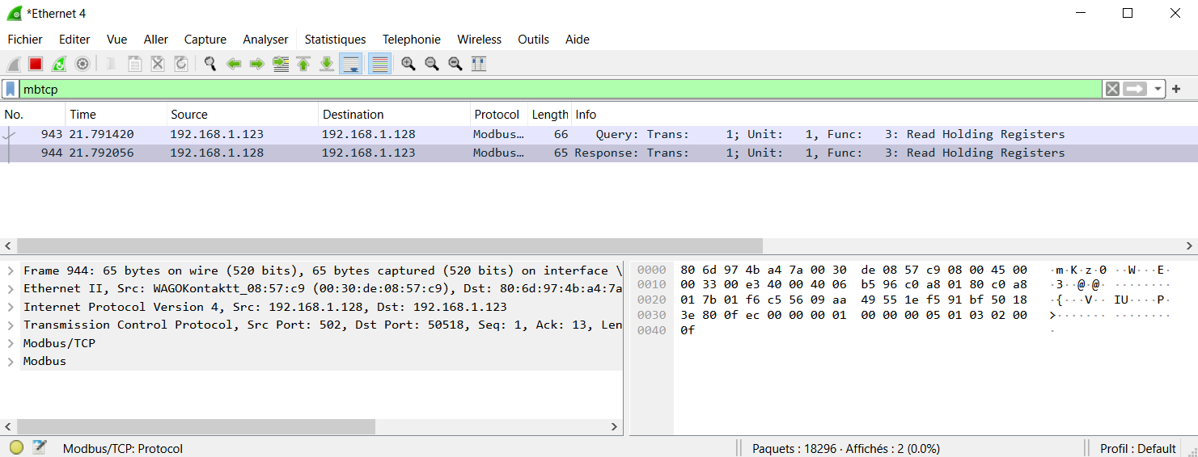The width and height of the screenshot is (1198, 457).
Task: Restart the current capture
Action: pos(59,64)
